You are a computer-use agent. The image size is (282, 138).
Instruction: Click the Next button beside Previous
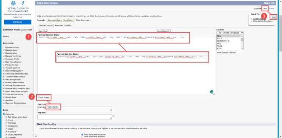(265, 8)
